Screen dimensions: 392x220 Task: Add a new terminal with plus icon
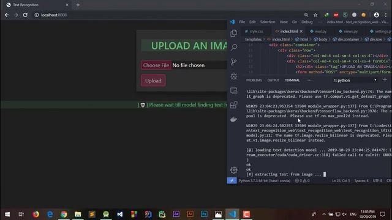(385, 80)
